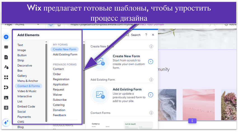The width and height of the screenshot is (238, 132).
Task: Click scroll-up arrow of categories list
Action: tap(46, 42)
